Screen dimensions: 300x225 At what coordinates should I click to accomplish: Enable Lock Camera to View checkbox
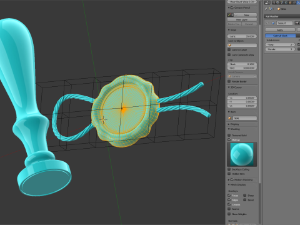tap(229, 55)
